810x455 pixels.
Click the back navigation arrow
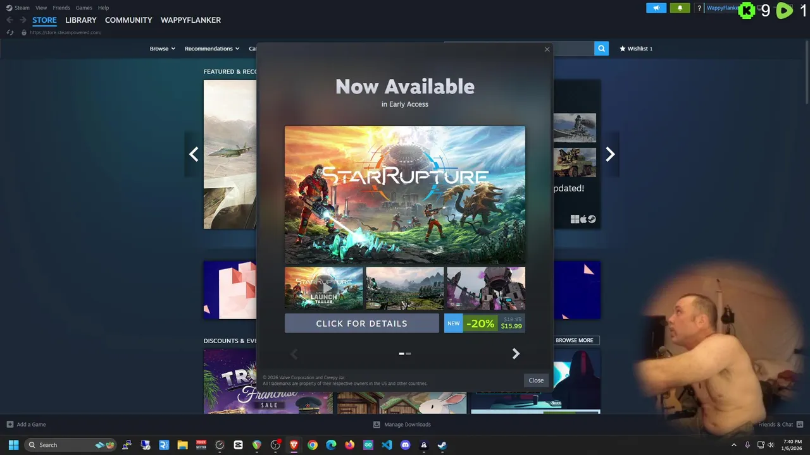(x=9, y=20)
